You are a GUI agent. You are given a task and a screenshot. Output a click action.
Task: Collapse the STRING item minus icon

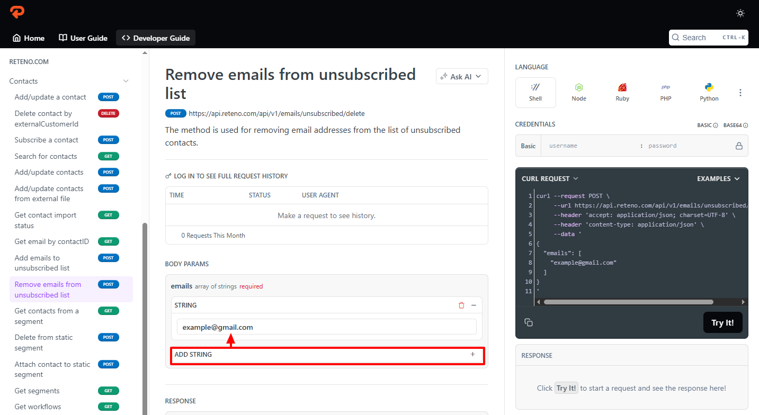(474, 305)
